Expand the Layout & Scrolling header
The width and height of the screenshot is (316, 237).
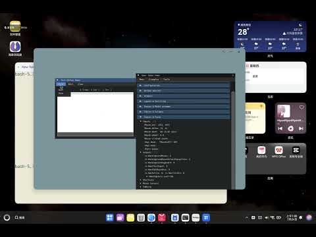[184, 101]
